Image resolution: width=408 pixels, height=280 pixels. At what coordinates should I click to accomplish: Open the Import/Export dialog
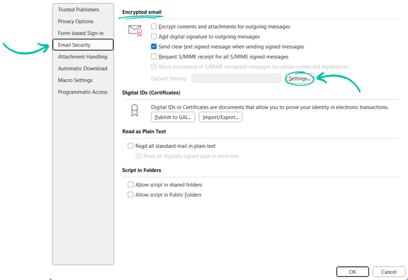(220, 117)
